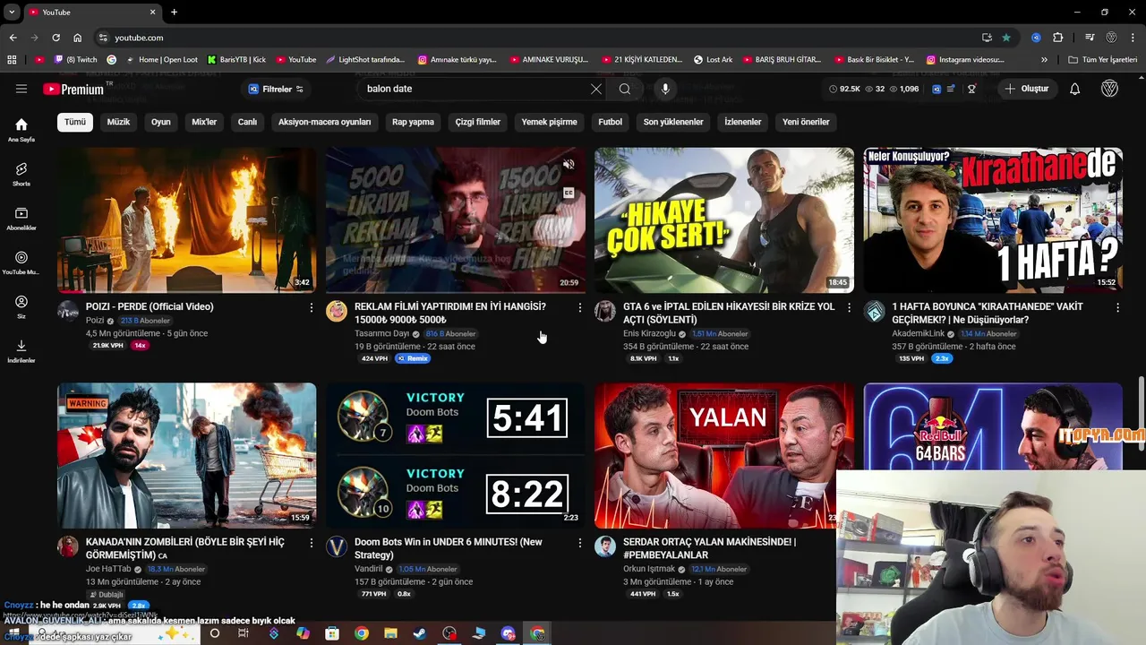Select the Canlı chip
This screenshot has width=1146, height=645.
click(x=247, y=122)
